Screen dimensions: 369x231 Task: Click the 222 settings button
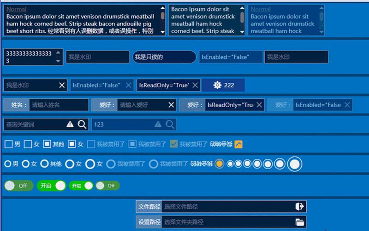pyautogui.click(x=223, y=85)
